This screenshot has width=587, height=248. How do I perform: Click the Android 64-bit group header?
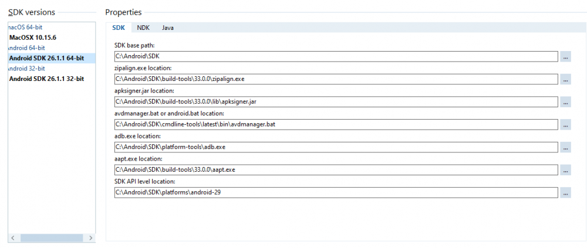26,48
